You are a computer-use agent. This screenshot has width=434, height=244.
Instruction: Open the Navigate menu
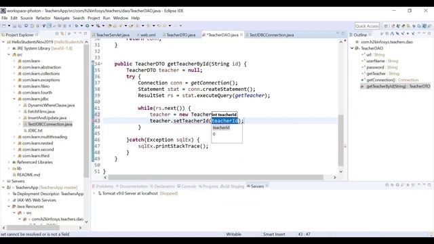pos(62,18)
